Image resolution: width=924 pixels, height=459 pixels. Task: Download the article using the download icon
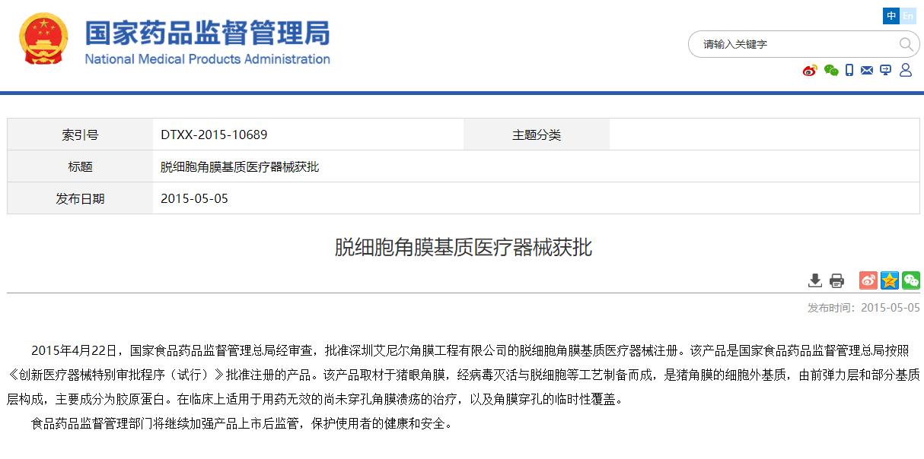click(815, 280)
